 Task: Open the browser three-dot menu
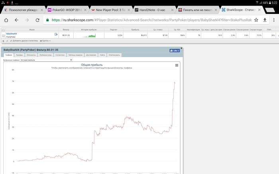(x=274, y=20)
